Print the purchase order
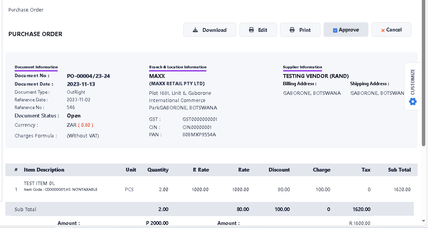The height and width of the screenshot is (228, 428). (x=300, y=30)
